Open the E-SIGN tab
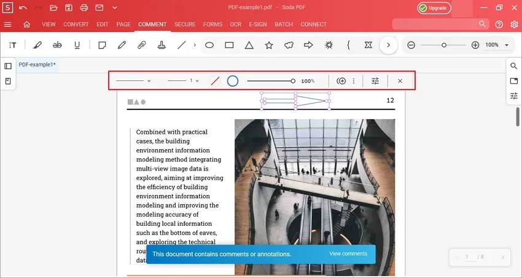 pyautogui.click(x=258, y=25)
